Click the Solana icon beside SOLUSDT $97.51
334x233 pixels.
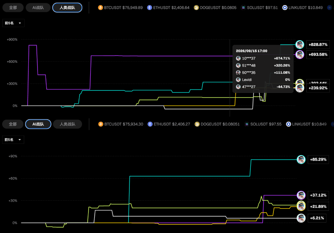click(x=243, y=8)
